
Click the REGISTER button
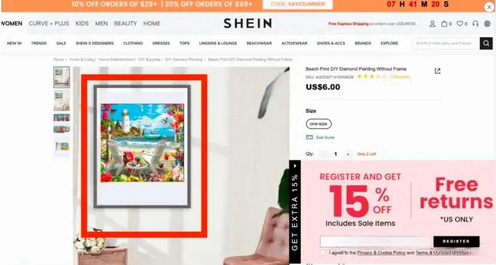coord(456,241)
